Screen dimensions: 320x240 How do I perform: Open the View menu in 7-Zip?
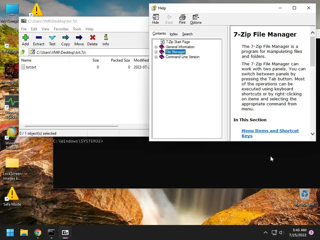(x=45, y=29)
